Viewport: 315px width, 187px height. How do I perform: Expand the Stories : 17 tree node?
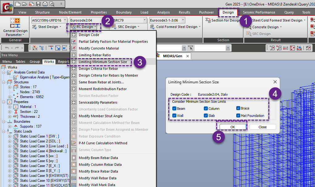tap(10, 87)
